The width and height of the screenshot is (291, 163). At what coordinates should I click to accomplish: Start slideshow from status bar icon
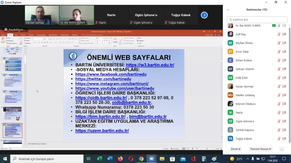pos(197,149)
